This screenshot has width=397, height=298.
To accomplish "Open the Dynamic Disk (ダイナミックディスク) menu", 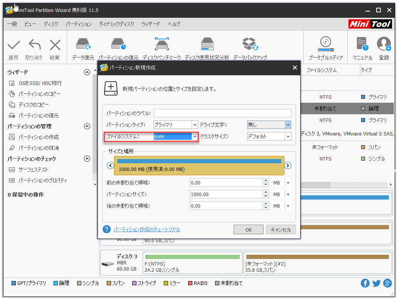I will tap(116, 24).
